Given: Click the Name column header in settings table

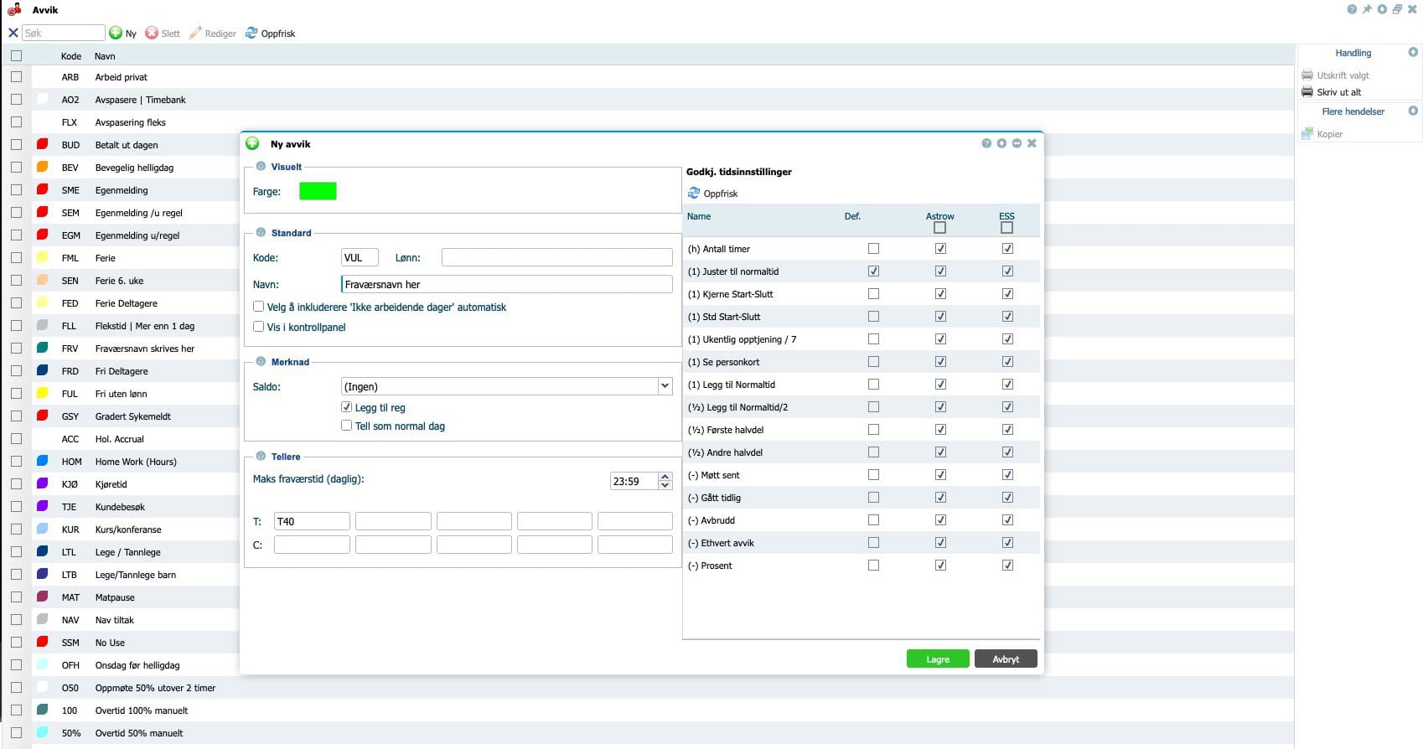Looking at the screenshot, I should coord(699,216).
